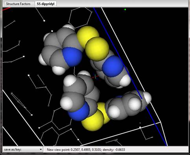Pick hydrogen left of the bottom nitrogen
The width and height of the screenshot is (190, 155).
66,103
